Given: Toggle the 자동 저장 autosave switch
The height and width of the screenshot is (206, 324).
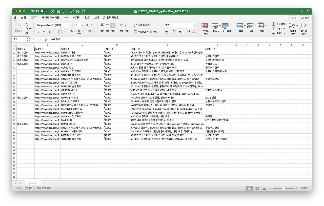Looking at the screenshot, I should point(44,11).
